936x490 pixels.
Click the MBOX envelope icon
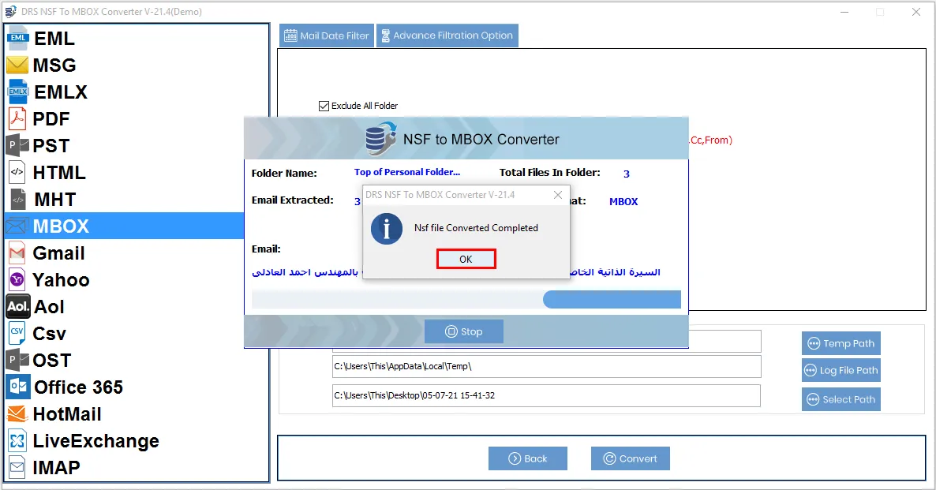point(17,226)
